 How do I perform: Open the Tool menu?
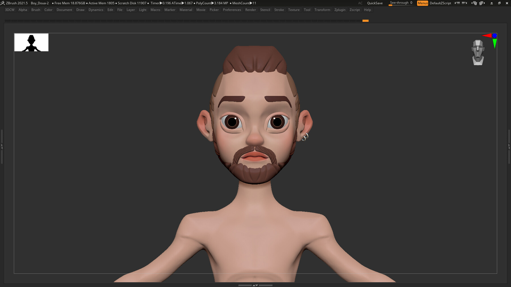pos(307,10)
